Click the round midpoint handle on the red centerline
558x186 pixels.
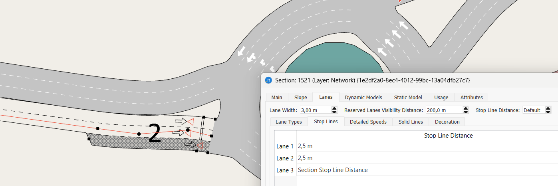tap(139, 134)
